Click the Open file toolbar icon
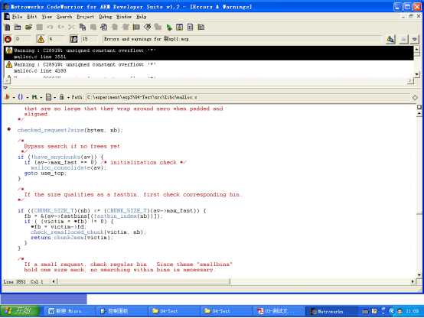The width and height of the screenshot is (424, 318). tap(18, 27)
